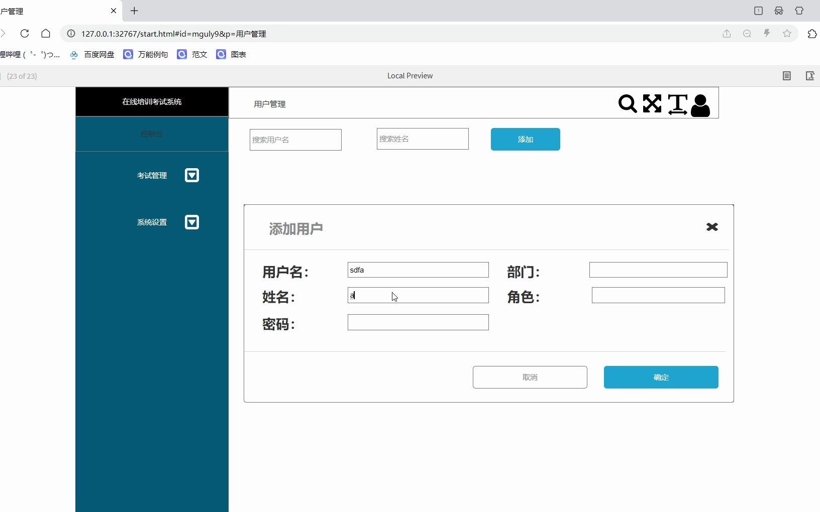Click the lightning bolt icon in address bar
820x512 pixels.
(767, 33)
